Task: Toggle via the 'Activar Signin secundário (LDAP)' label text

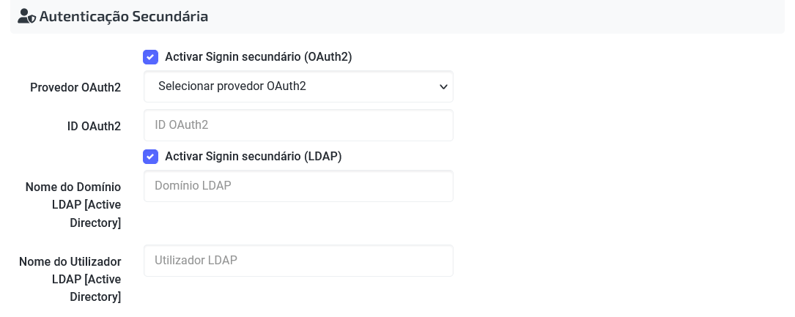Action: [x=253, y=157]
